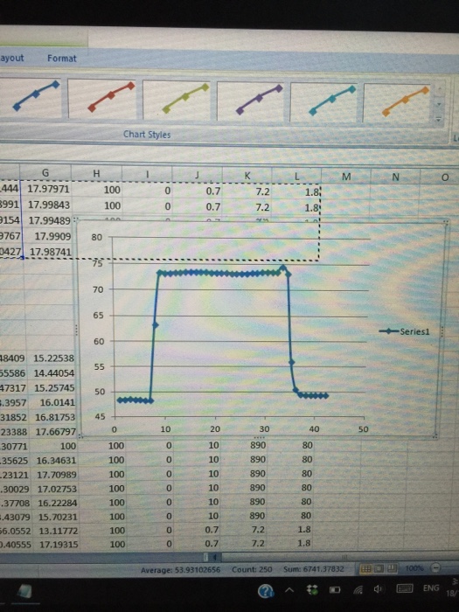Switch to Page Layout view in status bar
Image resolution: width=459 pixels, height=612 pixels.
click(x=379, y=568)
